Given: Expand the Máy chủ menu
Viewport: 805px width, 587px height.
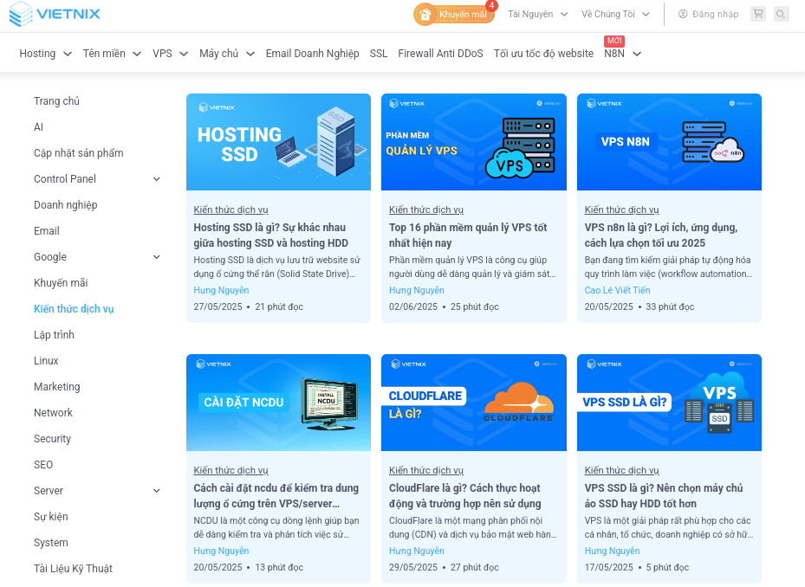Looking at the screenshot, I should tap(227, 54).
